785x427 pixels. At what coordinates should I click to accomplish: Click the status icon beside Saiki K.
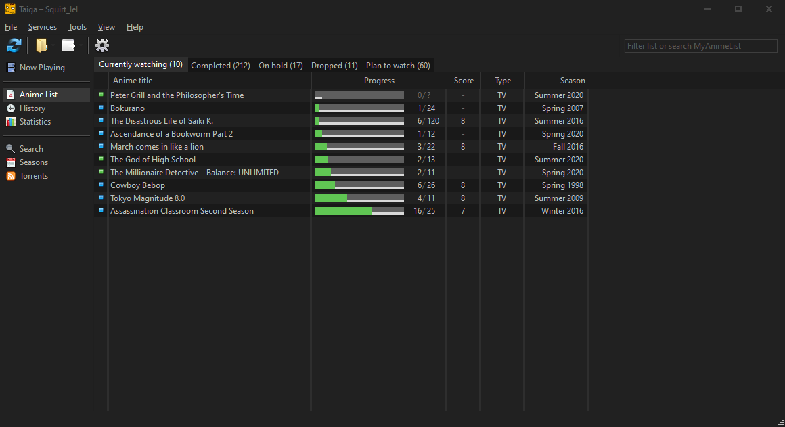pos(101,120)
